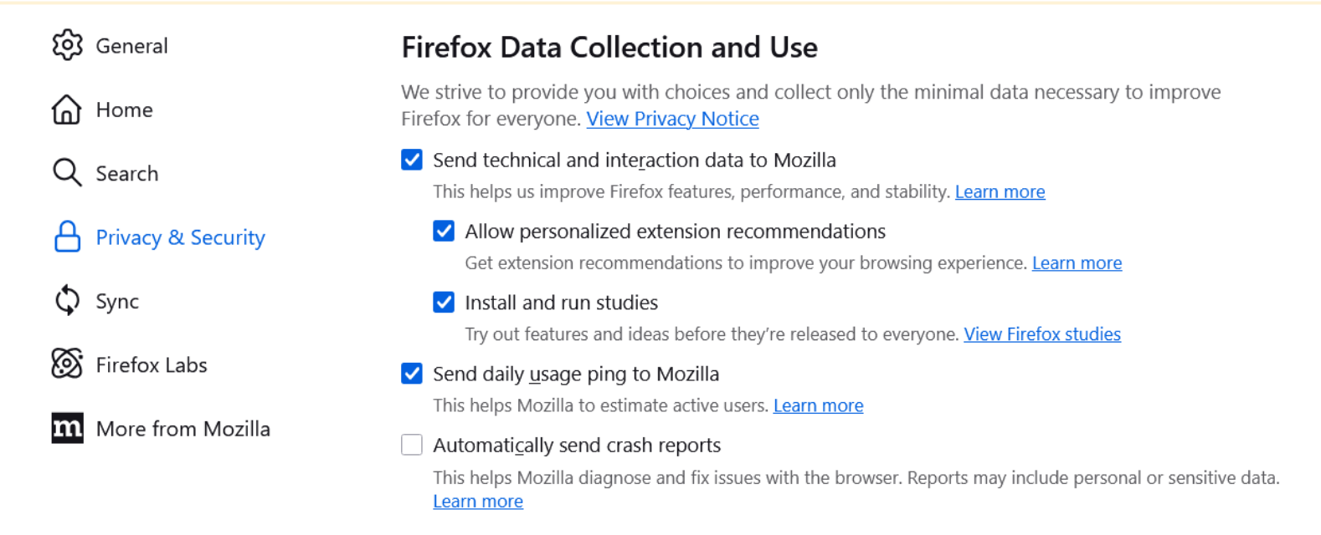Click Learn more about extension recommendations
1321x535 pixels.
(x=1077, y=262)
